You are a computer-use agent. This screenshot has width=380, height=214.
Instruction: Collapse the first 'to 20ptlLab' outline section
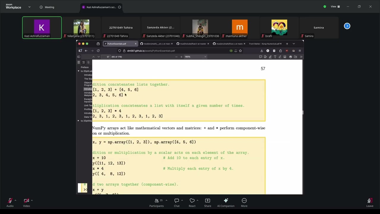pos(78,71)
